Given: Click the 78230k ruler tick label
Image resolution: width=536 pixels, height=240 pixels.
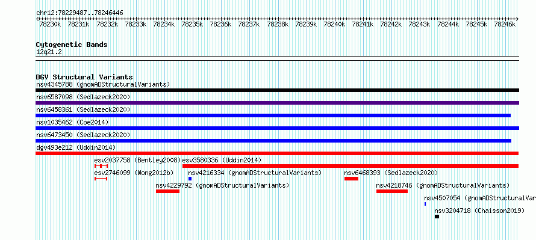Looking at the screenshot, I should pos(50,24).
